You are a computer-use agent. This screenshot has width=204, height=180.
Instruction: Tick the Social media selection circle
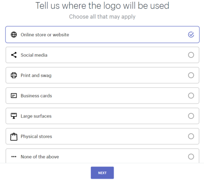pos(191,55)
